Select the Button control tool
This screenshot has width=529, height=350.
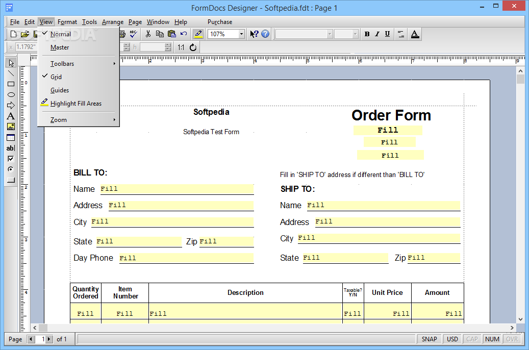(11, 180)
